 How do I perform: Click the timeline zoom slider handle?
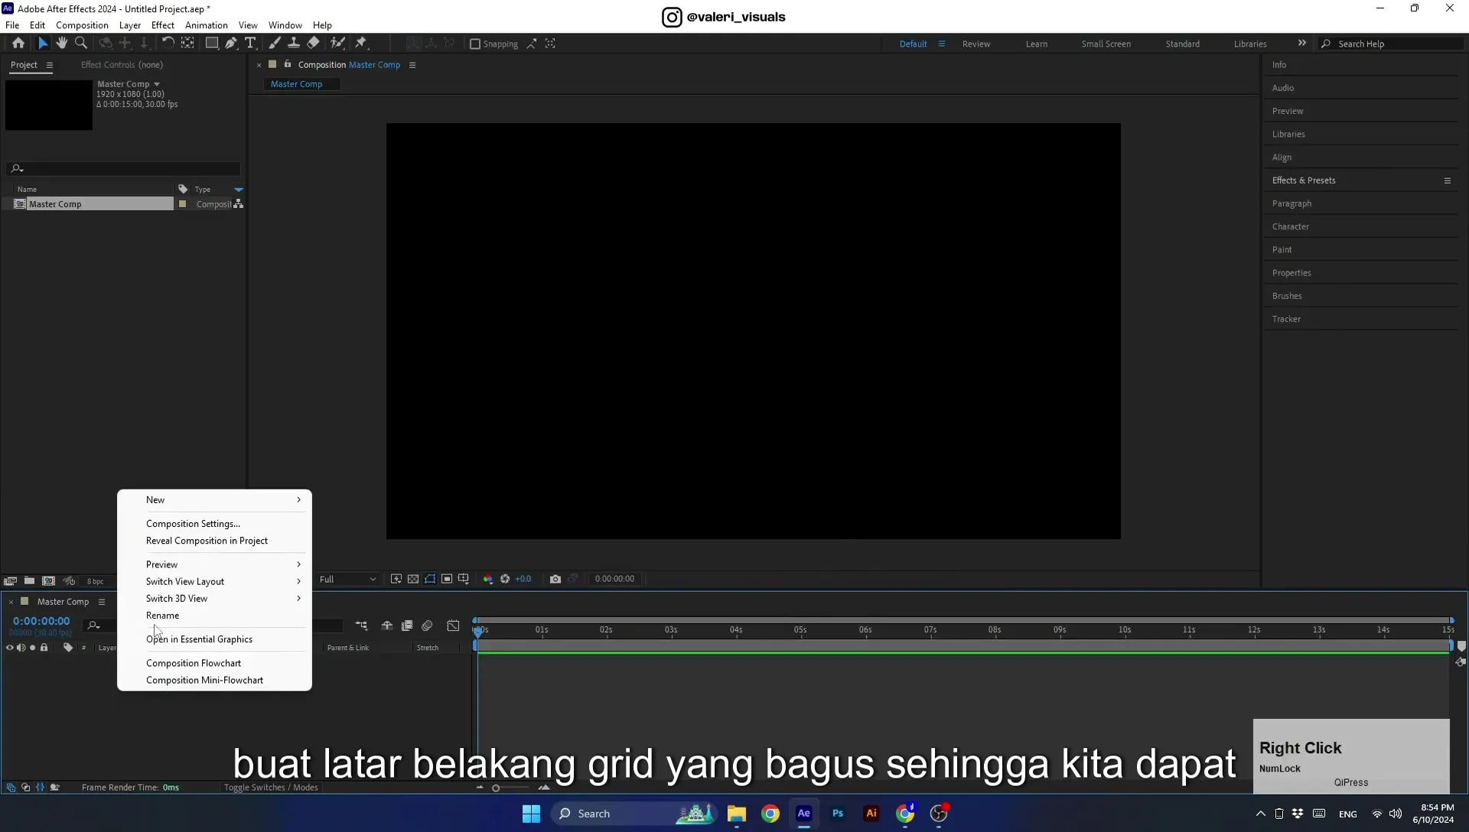click(x=496, y=788)
